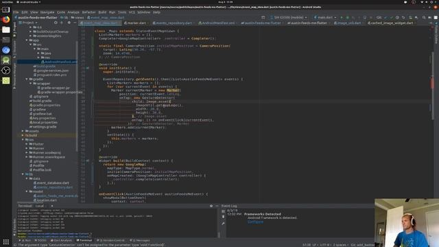Expand the assets folder in project tree
The height and width of the screenshot is (247, 439).
tap(23, 131)
